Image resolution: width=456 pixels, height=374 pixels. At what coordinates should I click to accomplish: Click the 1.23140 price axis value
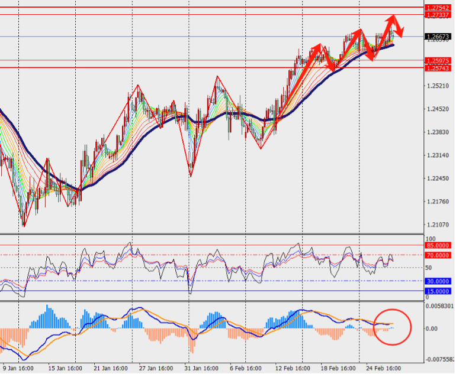coord(438,155)
